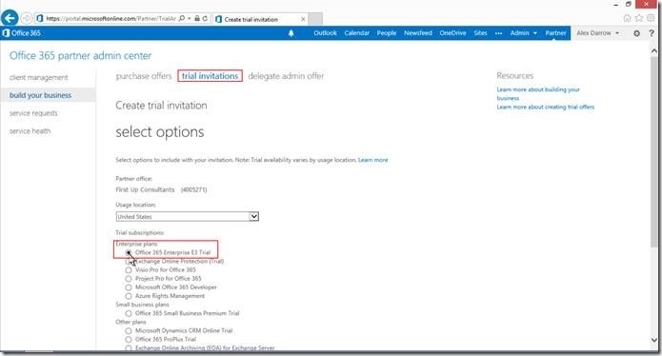
Task: Switch to the delegate admin offer tab
Action: (x=286, y=76)
